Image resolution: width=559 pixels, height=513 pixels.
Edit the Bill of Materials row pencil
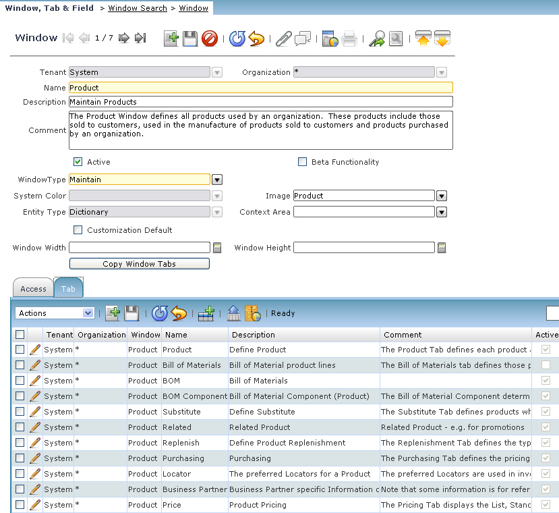(x=35, y=365)
